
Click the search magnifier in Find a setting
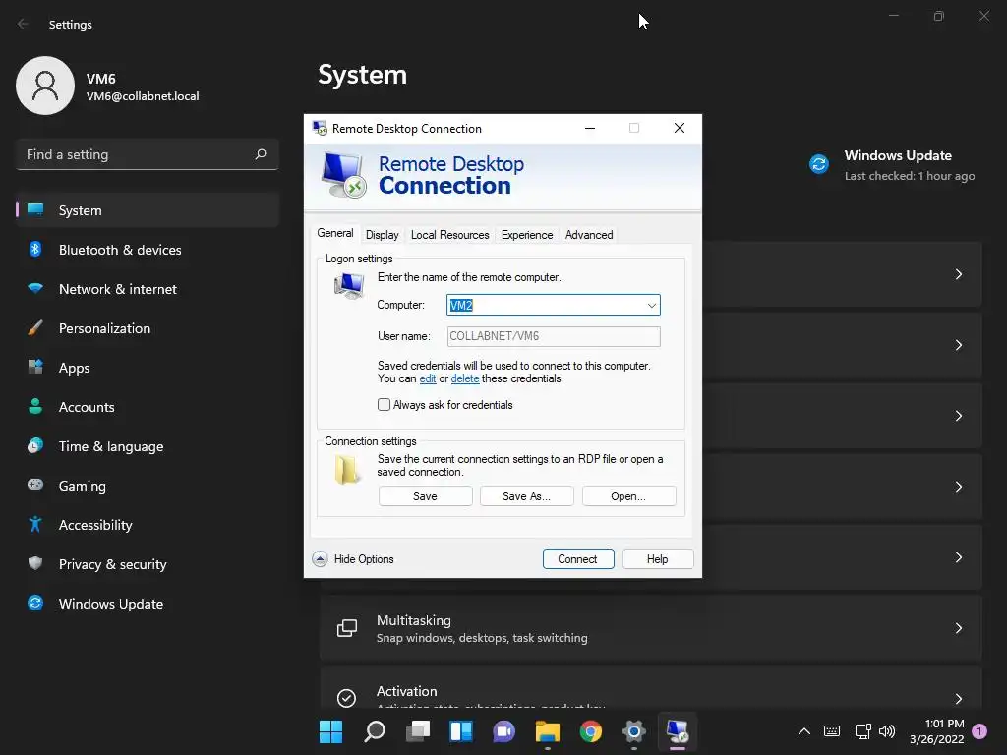(x=260, y=154)
